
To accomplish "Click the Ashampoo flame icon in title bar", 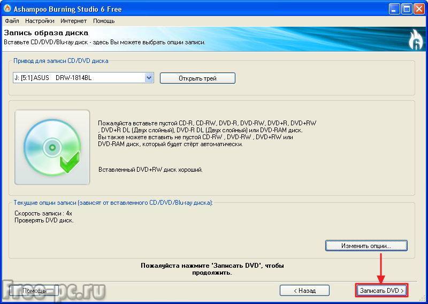I will tap(7, 9).
